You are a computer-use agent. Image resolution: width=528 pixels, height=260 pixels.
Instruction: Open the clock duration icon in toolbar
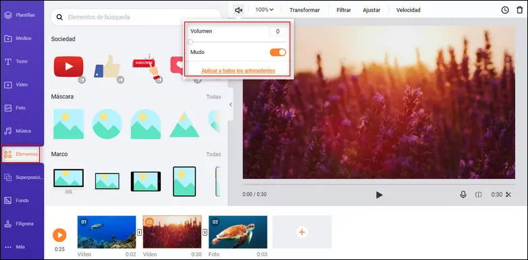click(505, 10)
